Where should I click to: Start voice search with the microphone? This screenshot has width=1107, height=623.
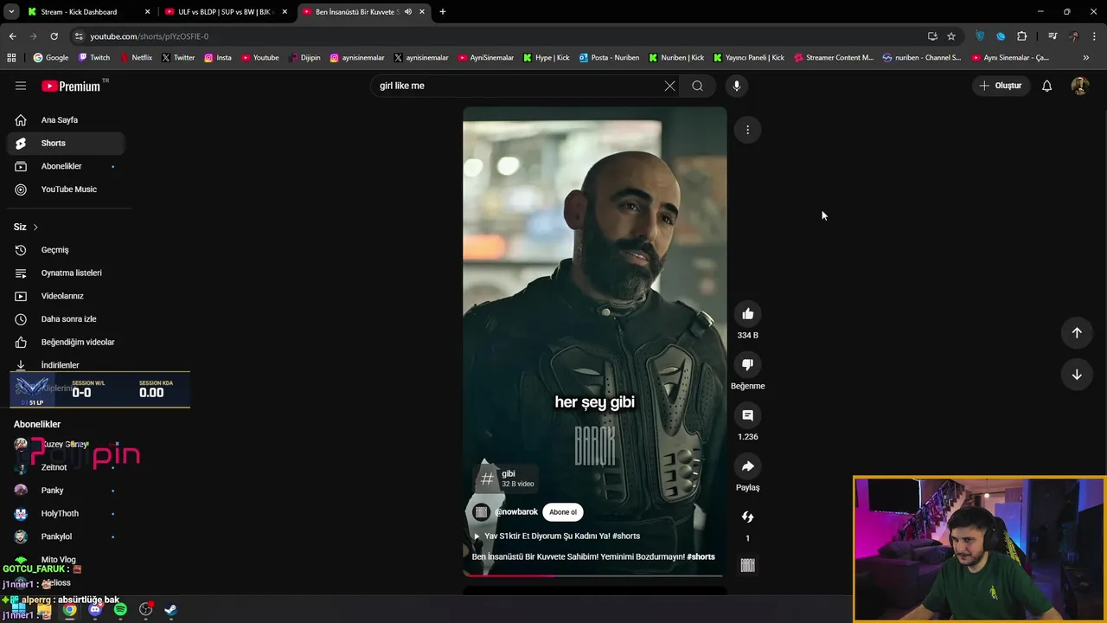coord(737,86)
